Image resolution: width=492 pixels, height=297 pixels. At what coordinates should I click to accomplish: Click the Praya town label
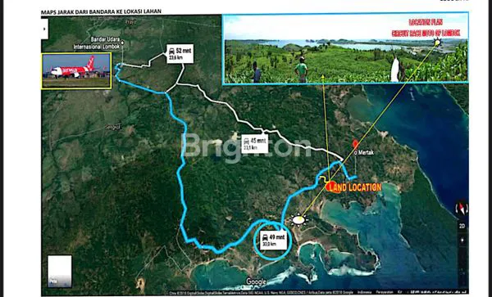[x=131, y=22]
